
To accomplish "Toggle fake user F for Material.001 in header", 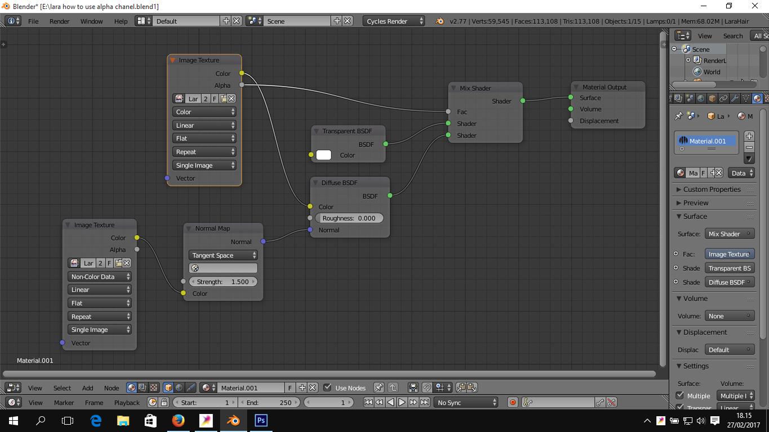I will point(290,388).
